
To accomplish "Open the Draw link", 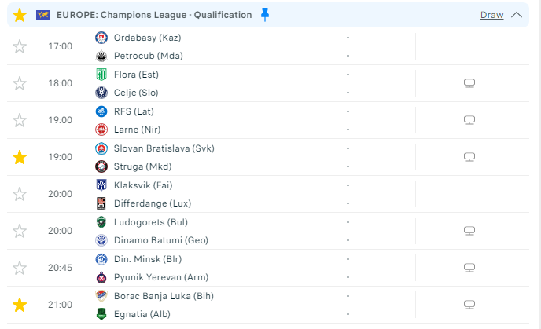I will click(491, 15).
